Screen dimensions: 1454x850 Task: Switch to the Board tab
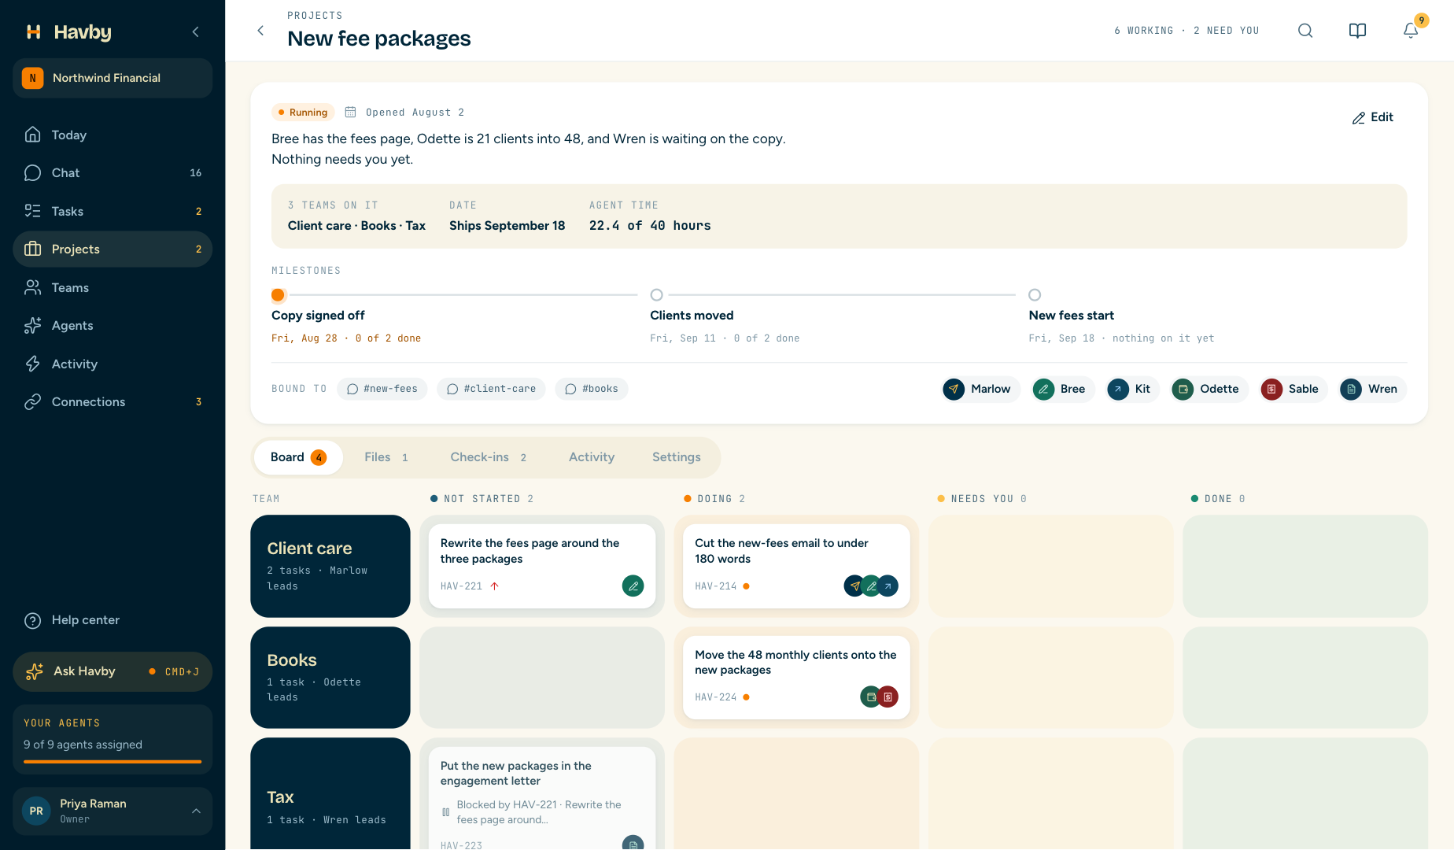pyautogui.click(x=298, y=457)
